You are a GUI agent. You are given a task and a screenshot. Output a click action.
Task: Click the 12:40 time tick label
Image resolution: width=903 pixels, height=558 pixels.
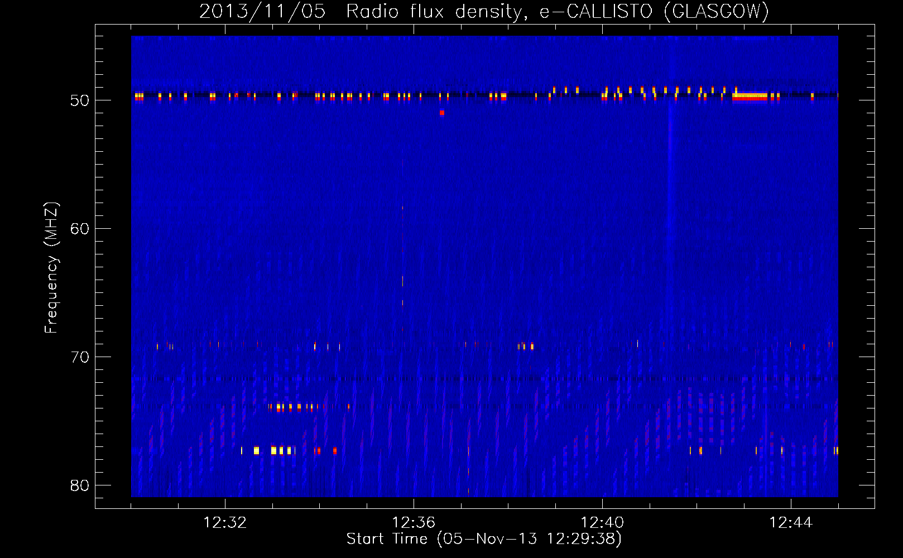602,522
